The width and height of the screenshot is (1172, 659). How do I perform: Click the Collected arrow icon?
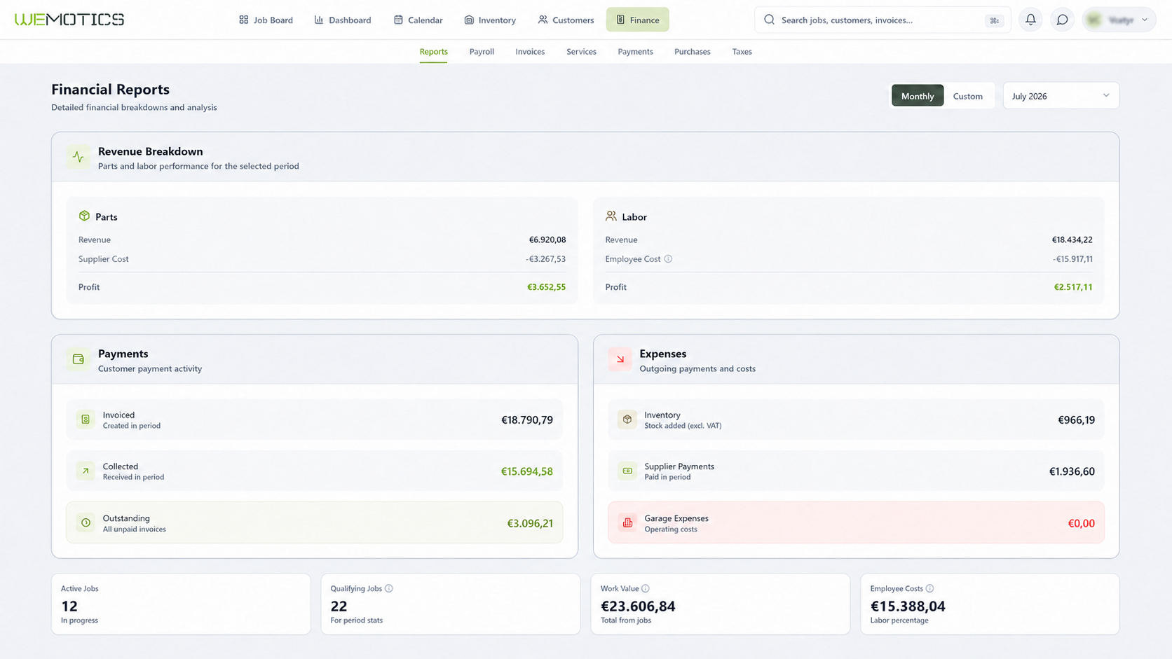pos(86,471)
